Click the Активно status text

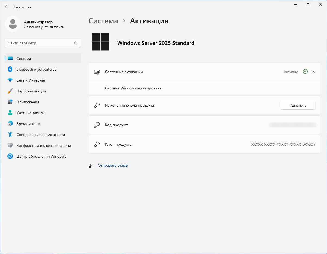[291, 72]
